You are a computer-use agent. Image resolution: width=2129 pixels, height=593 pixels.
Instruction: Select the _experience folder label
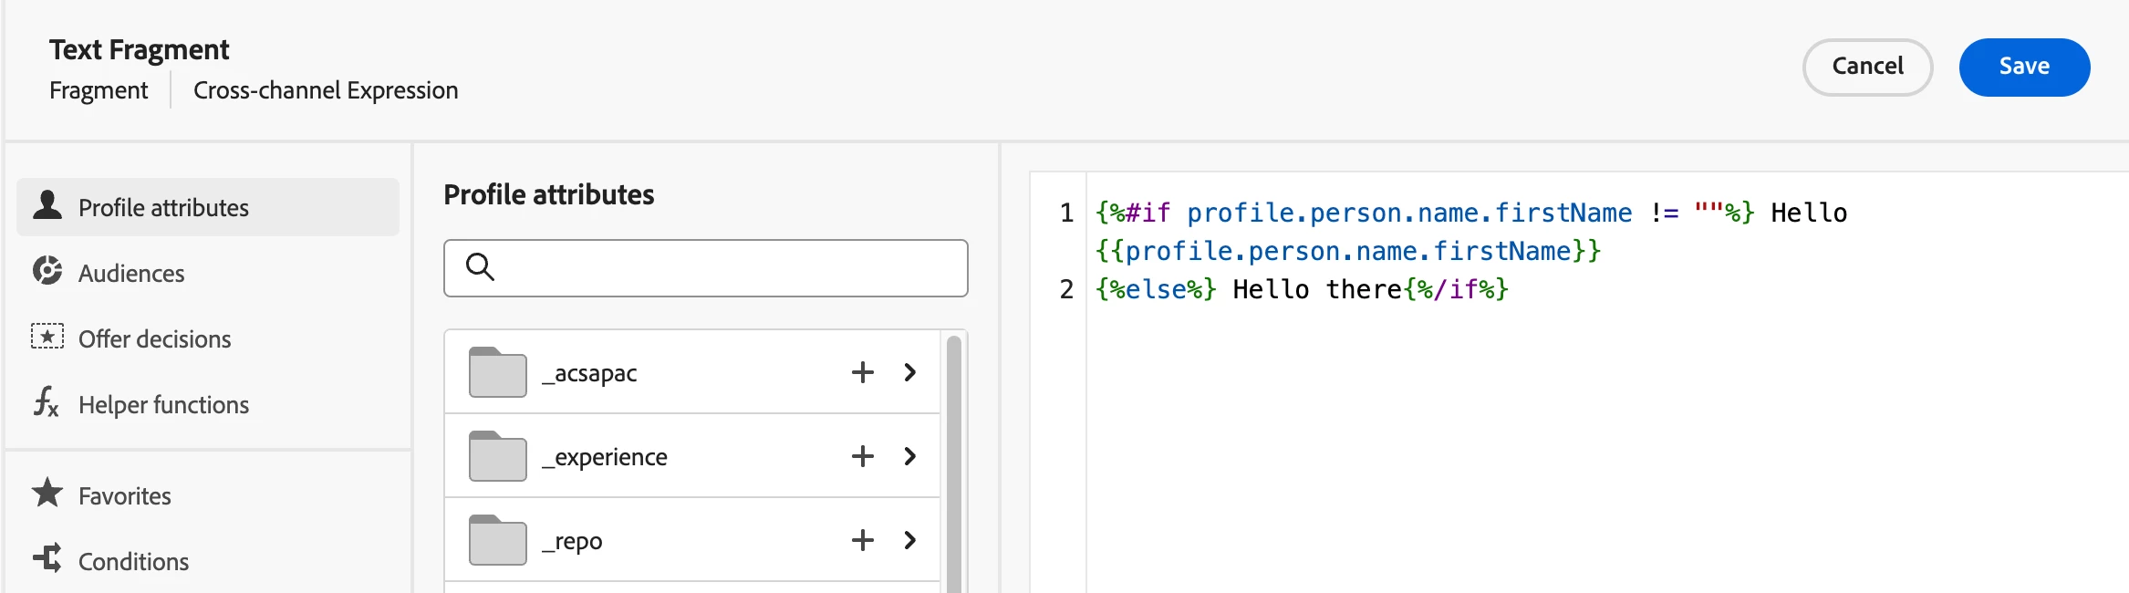605,457
